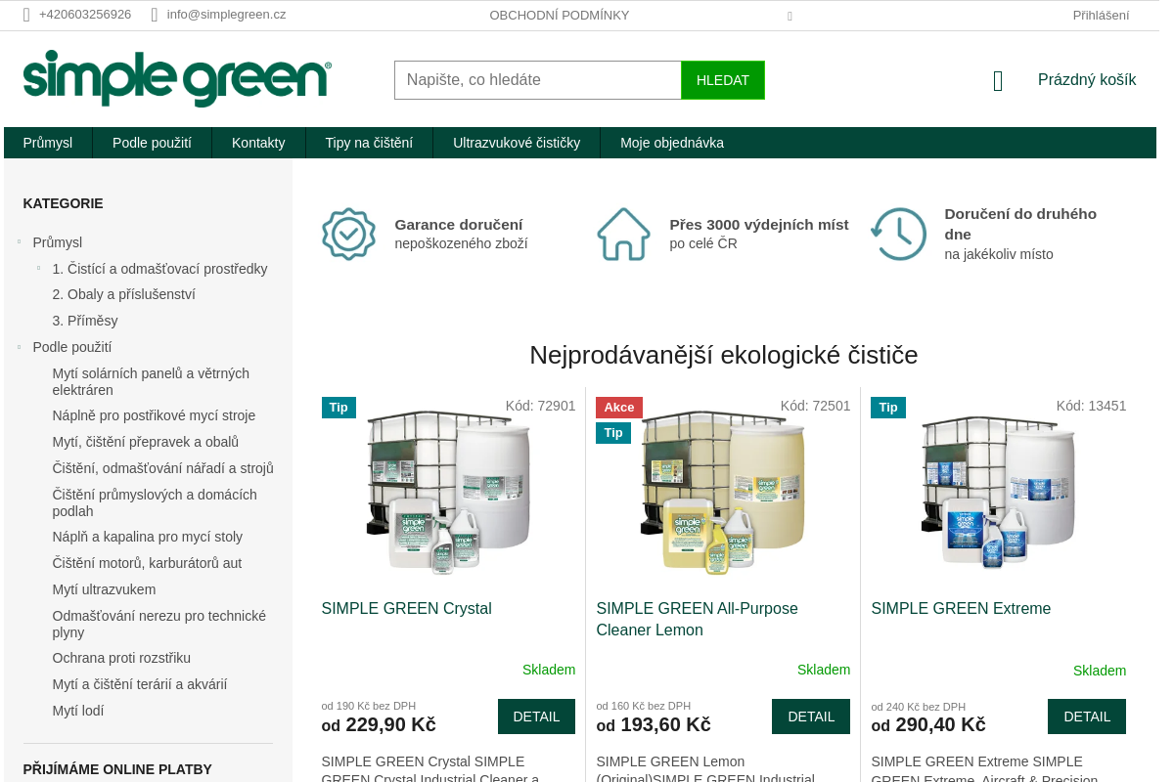Click the 'od 229,90 Kč' price
Viewport: 1174px width, 782px height.
(x=379, y=725)
